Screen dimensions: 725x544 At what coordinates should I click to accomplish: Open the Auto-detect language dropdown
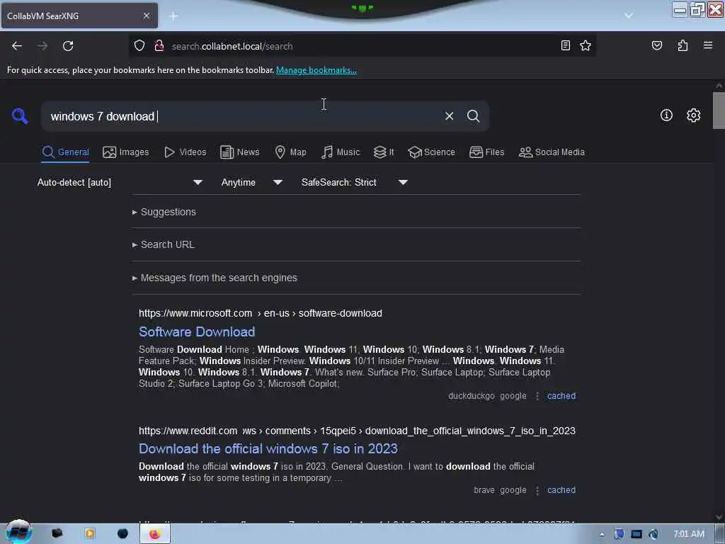click(120, 182)
